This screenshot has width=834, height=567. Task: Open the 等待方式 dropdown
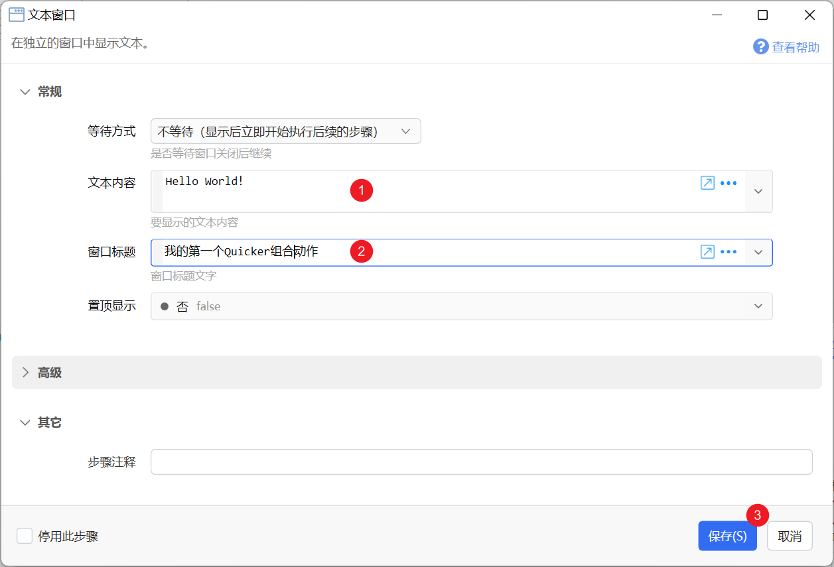(x=286, y=131)
